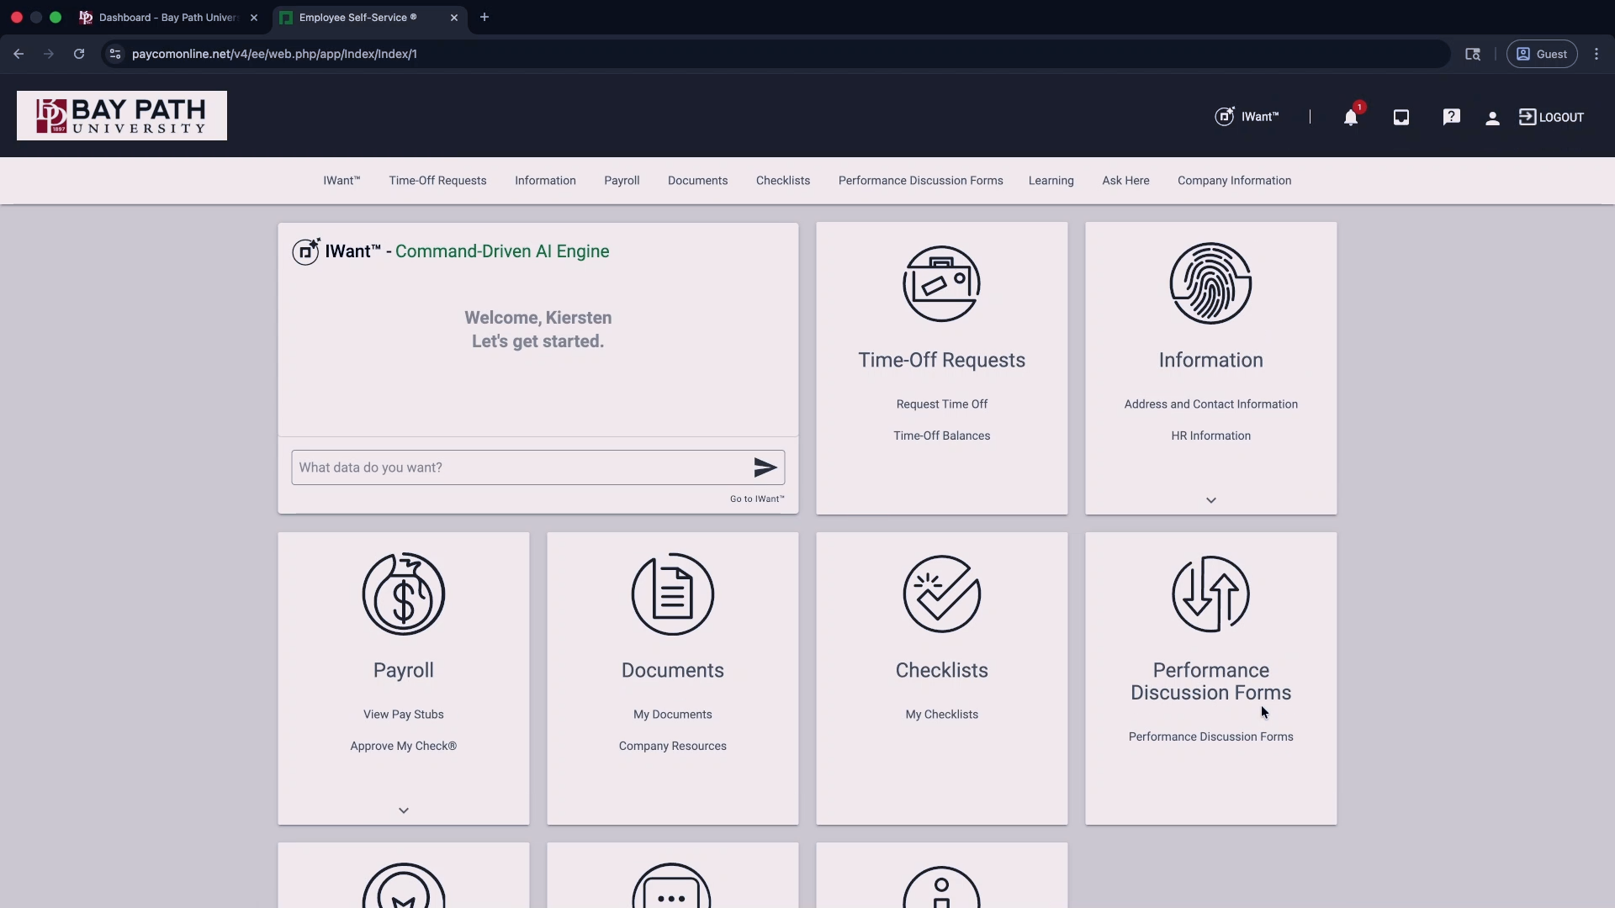Open the Learning menu item
Screen dimensions: 1615x908
[1051, 181]
